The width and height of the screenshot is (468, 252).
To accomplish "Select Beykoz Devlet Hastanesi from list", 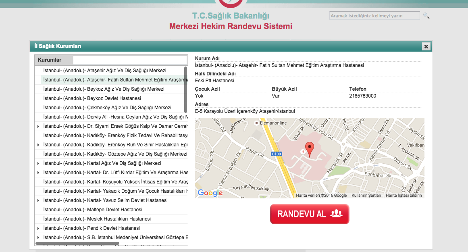I will click(92, 98).
